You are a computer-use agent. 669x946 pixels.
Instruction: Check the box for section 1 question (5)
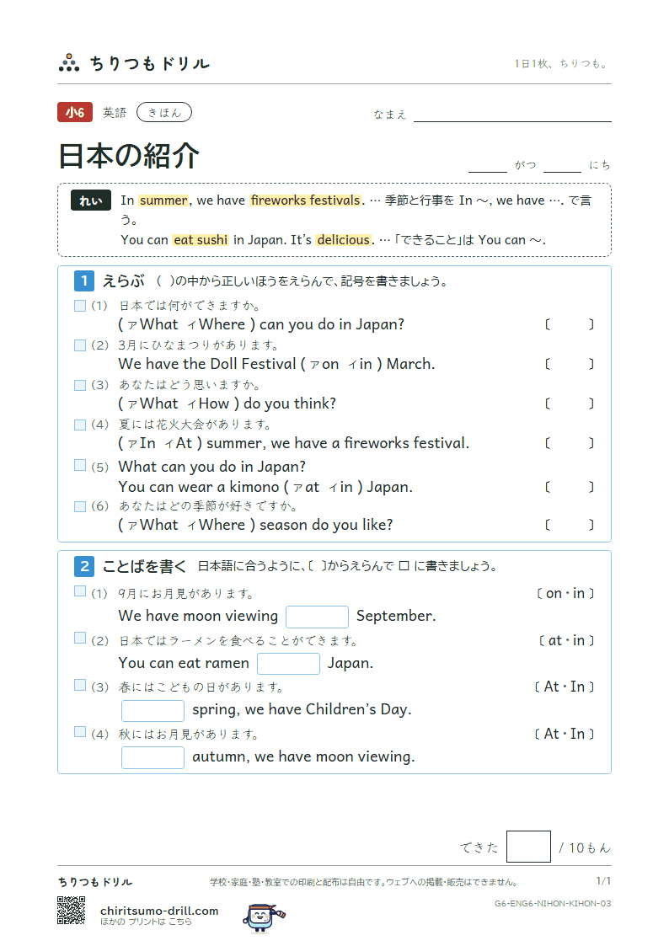tap(80, 465)
